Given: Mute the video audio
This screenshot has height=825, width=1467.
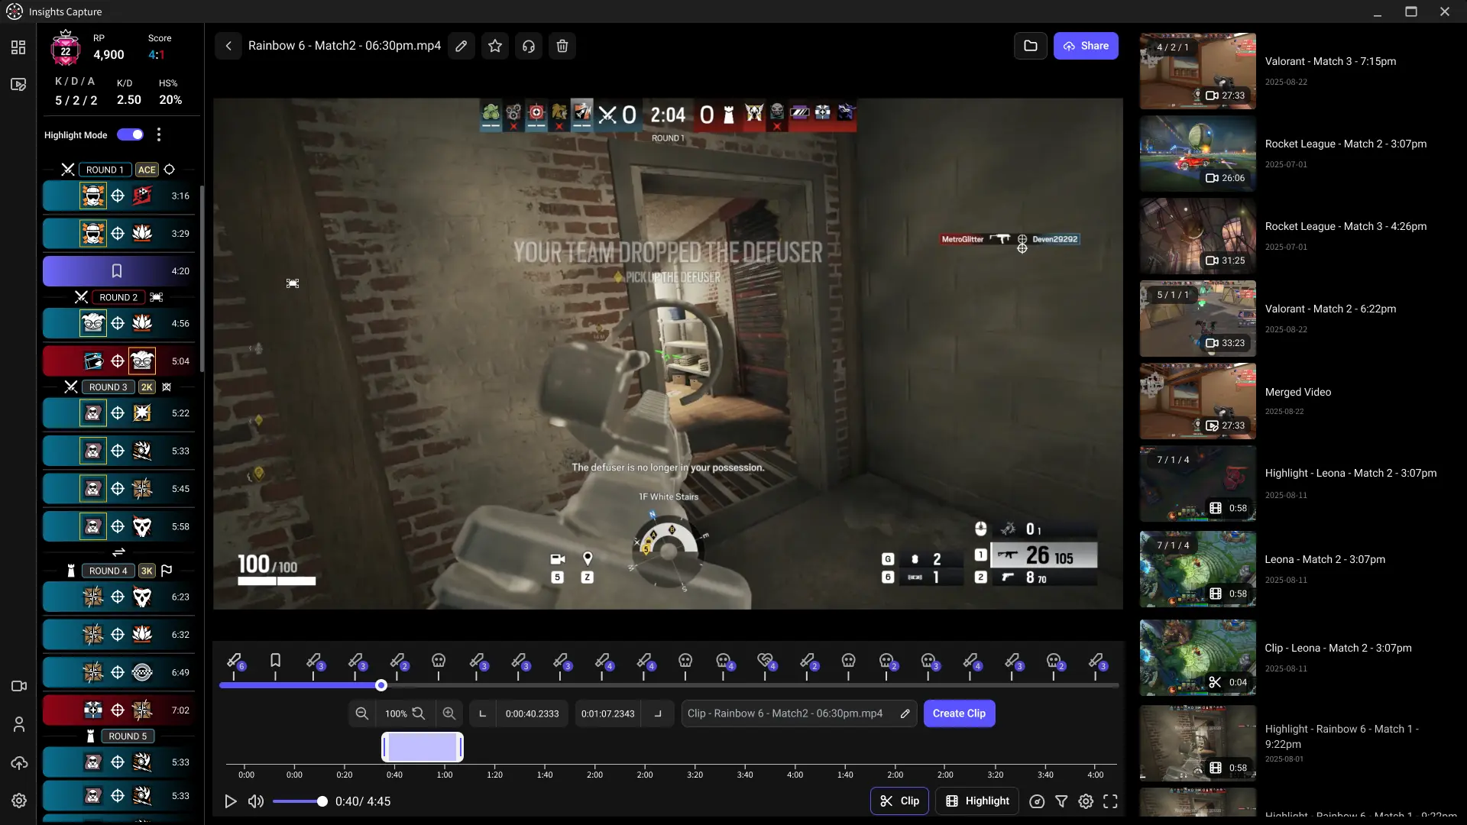Looking at the screenshot, I should 256,801.
